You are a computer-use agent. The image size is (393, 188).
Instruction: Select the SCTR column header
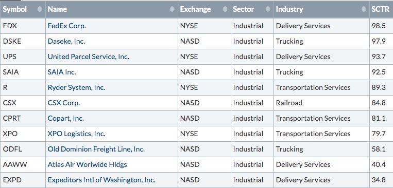coord(380,9)
